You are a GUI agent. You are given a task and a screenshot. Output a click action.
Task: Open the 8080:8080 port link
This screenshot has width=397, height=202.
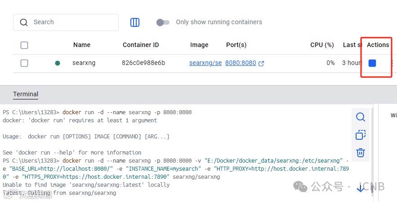[x=241, y=63]
